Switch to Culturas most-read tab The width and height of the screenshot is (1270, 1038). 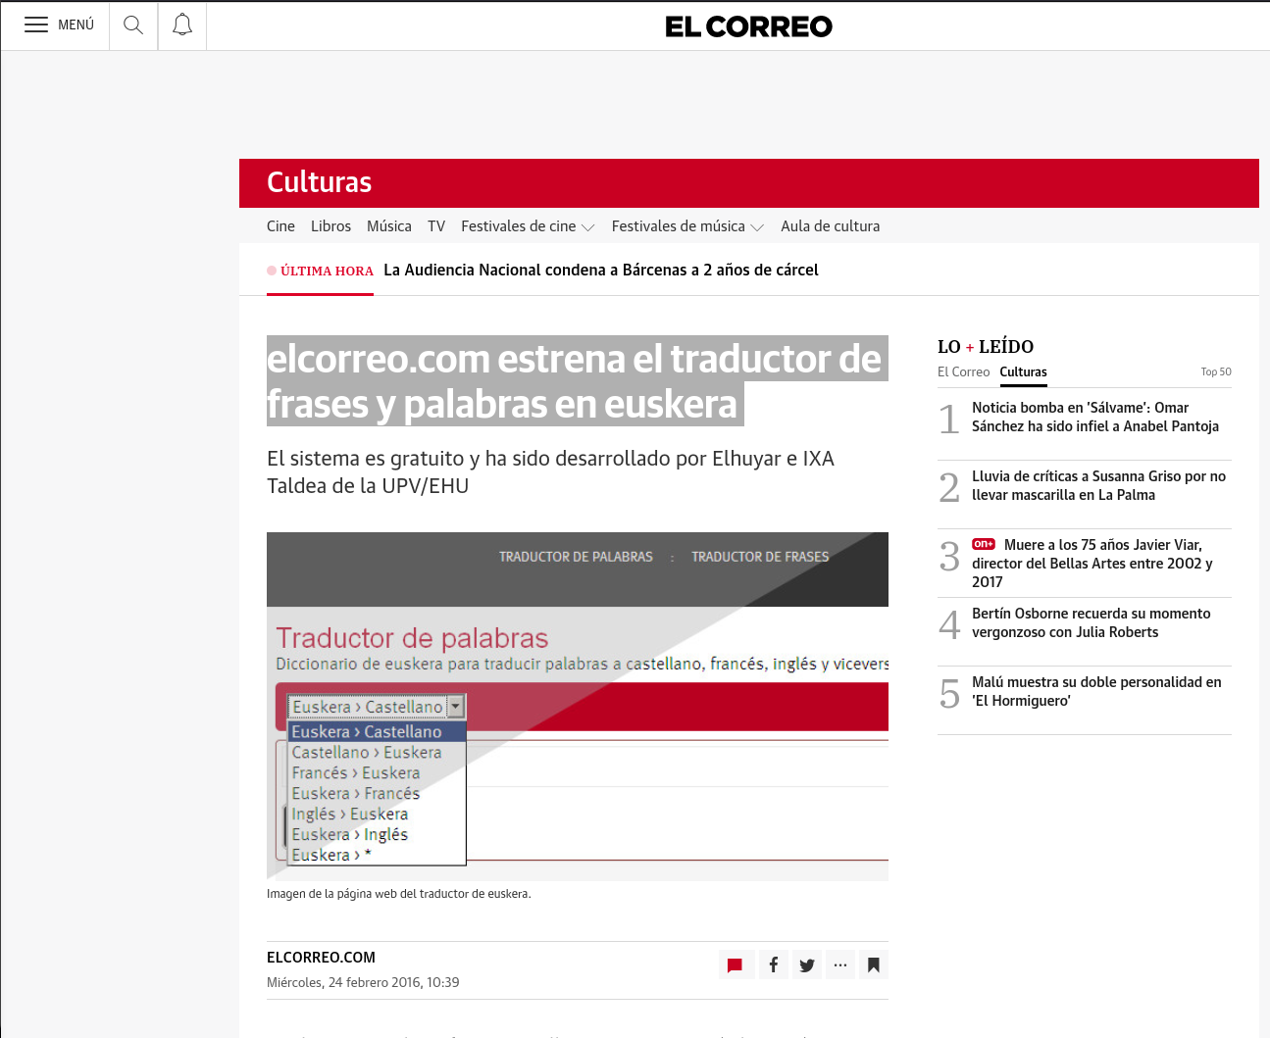[x=1024, y=372]
